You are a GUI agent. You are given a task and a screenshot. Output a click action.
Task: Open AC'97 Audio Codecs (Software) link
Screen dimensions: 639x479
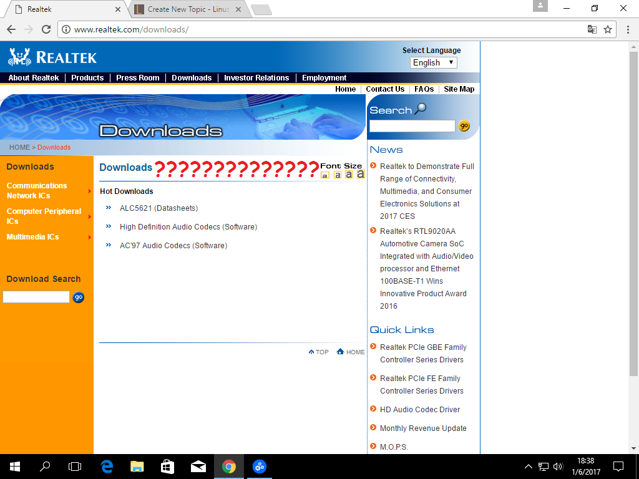point(173,246)
